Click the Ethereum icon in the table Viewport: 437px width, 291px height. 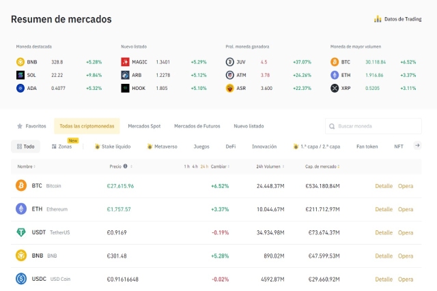point(20,209)
